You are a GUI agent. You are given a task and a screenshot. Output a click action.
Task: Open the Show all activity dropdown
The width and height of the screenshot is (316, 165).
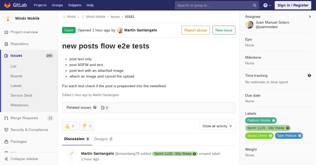[218, 126]
